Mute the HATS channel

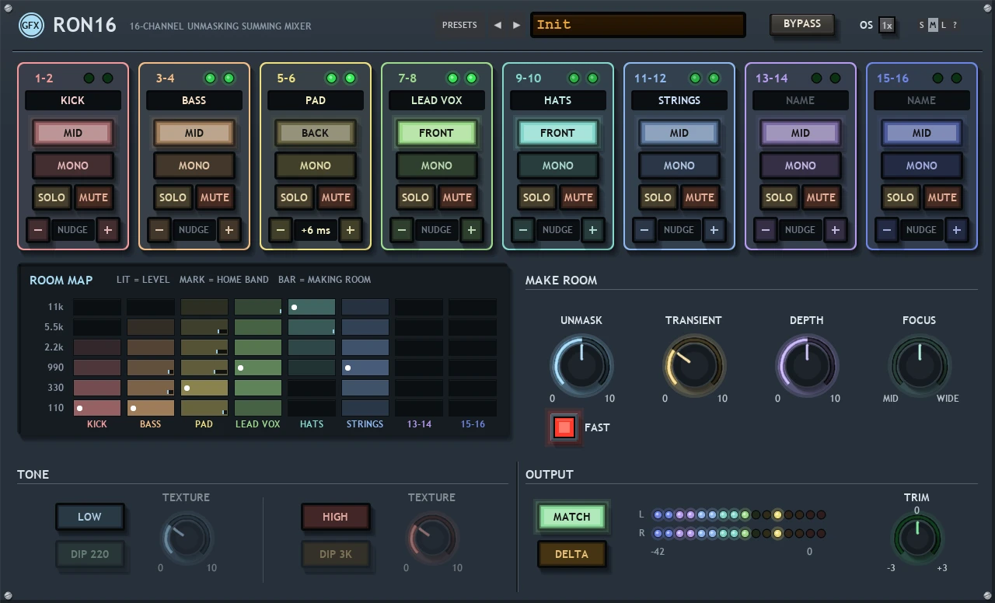coord(578,197)
